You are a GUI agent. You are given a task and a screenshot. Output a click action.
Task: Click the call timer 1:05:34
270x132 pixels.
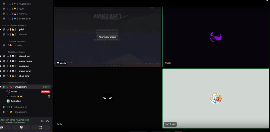[47, 87]
